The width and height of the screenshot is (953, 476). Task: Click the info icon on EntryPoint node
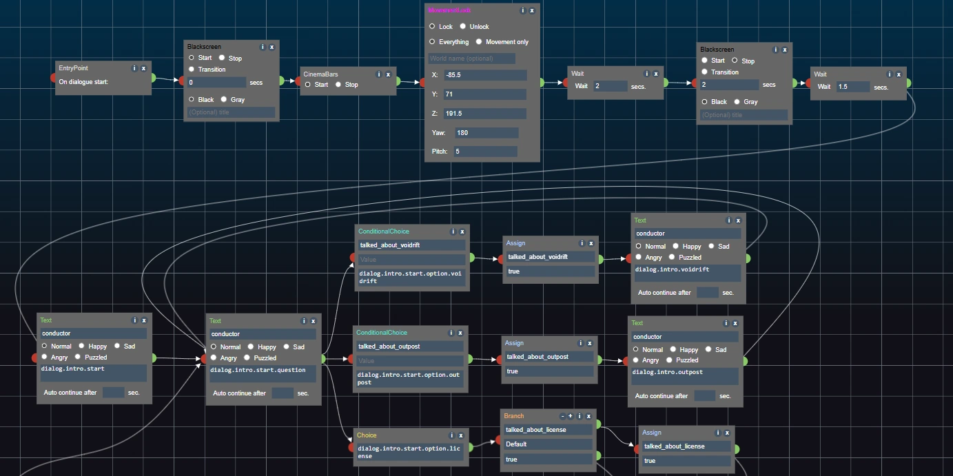(134, 68)
